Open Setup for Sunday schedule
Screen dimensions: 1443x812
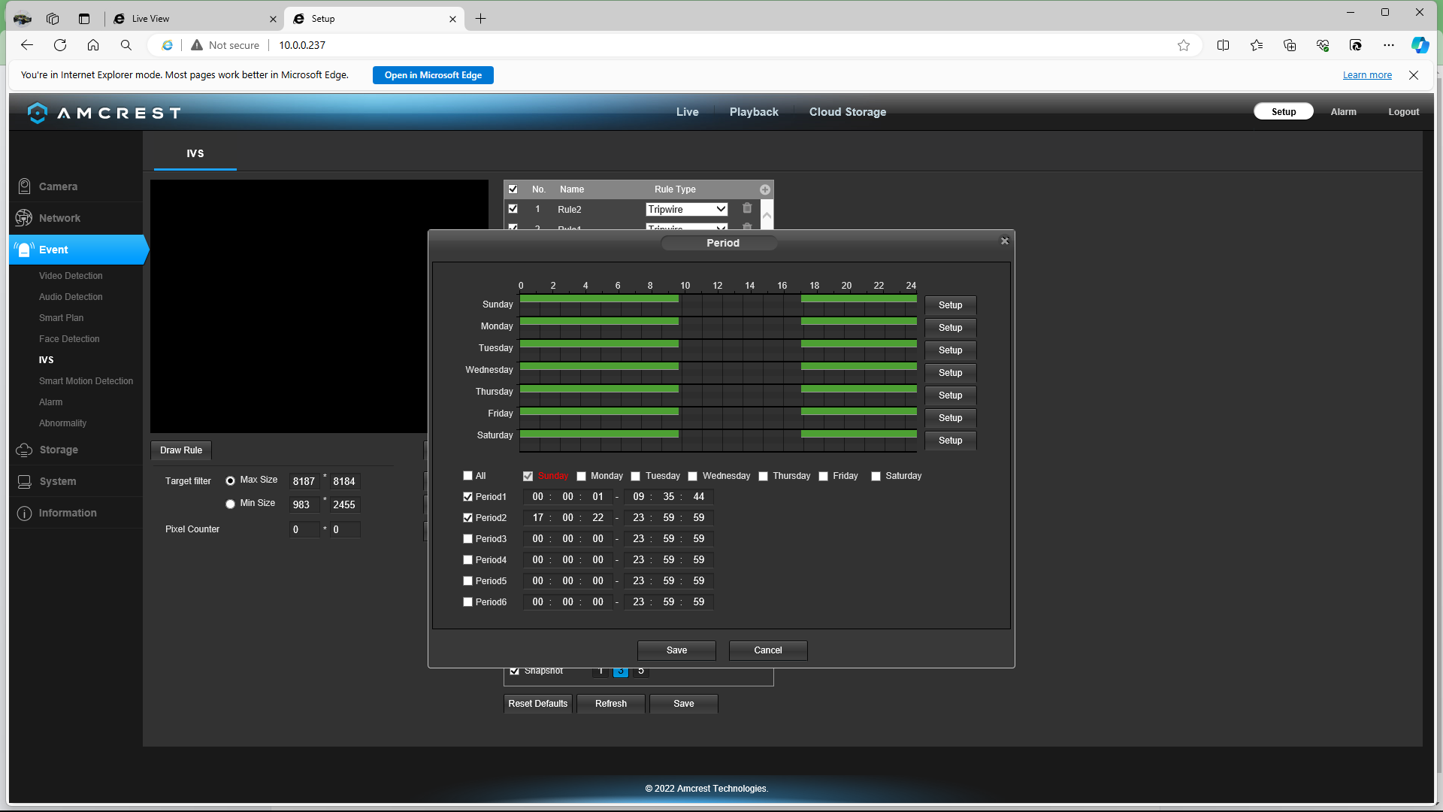[x=950, y=305]
